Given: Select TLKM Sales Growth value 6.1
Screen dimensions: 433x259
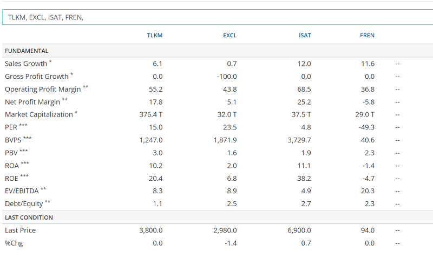Looking at the screenshot, I should 158,64.
